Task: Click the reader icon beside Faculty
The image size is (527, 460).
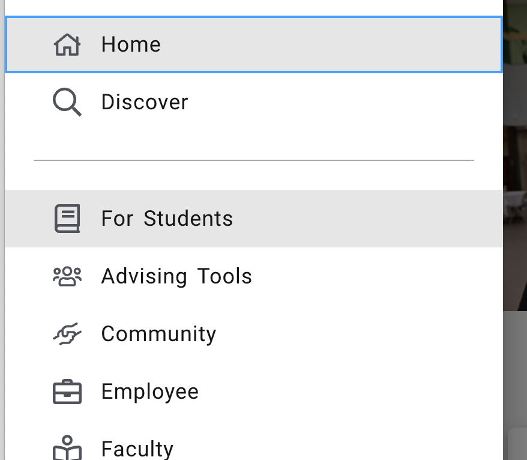Action: point(67,448)
